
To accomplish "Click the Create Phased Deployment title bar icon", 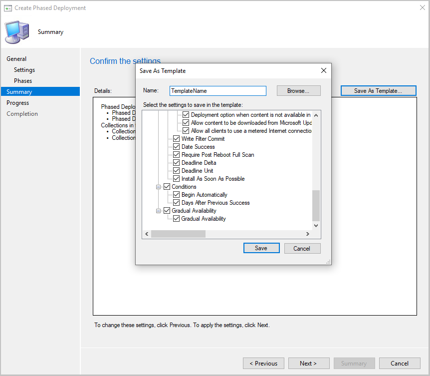I will 8,8.
